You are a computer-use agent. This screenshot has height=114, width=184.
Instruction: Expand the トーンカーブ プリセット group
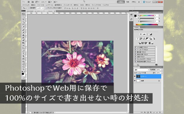point(136,50)
